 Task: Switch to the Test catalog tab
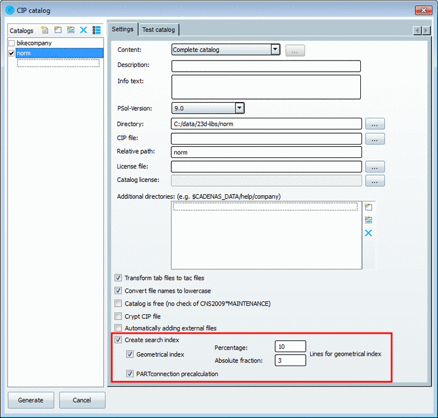click(x=158, y=30)
